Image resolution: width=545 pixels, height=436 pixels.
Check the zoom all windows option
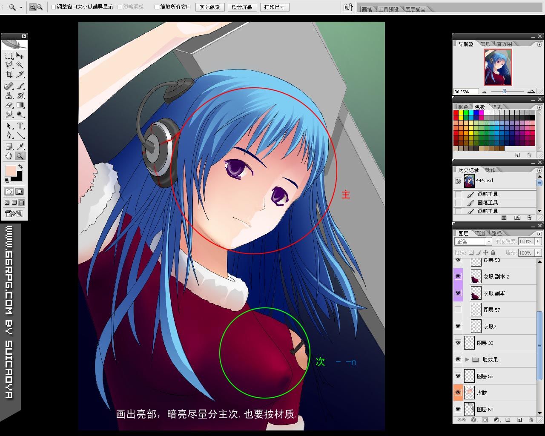(x=157, y=7)
